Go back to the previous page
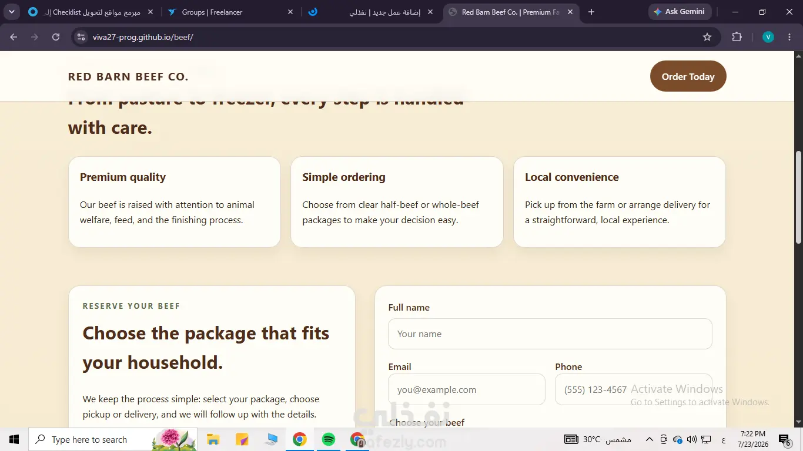 pos(14,37)
